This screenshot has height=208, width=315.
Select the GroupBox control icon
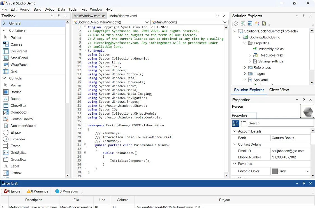pyautogui.click(x=6, y=159)
